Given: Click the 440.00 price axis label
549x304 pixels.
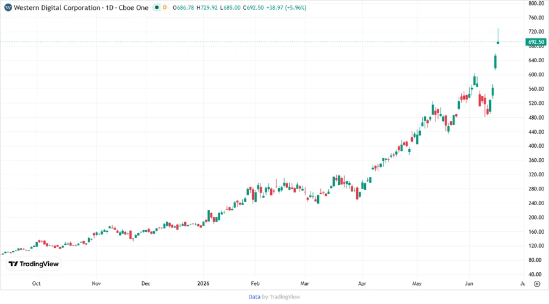Looking at the screenshot, I should point(536,132).
